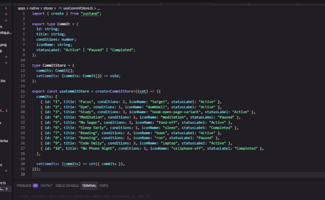The width and height of the screenshot is (325, 200).
Task: Open the 'stores' breadcrumb segment
Action: click(x=48, y=8)
